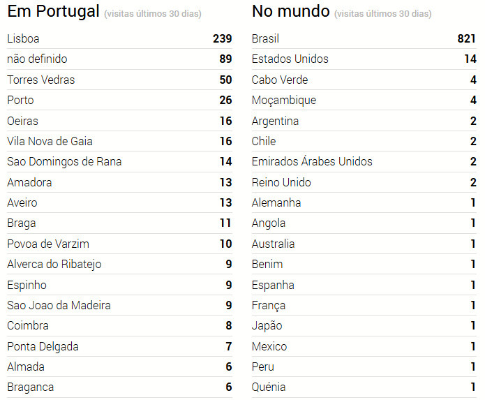This screenshot has width=485, height=400.
Task: Select Vila Nova de Gaia entry
Action: coord(50,142)
